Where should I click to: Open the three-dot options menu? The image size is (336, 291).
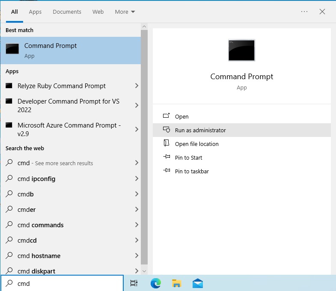click(x=304, y=12)
